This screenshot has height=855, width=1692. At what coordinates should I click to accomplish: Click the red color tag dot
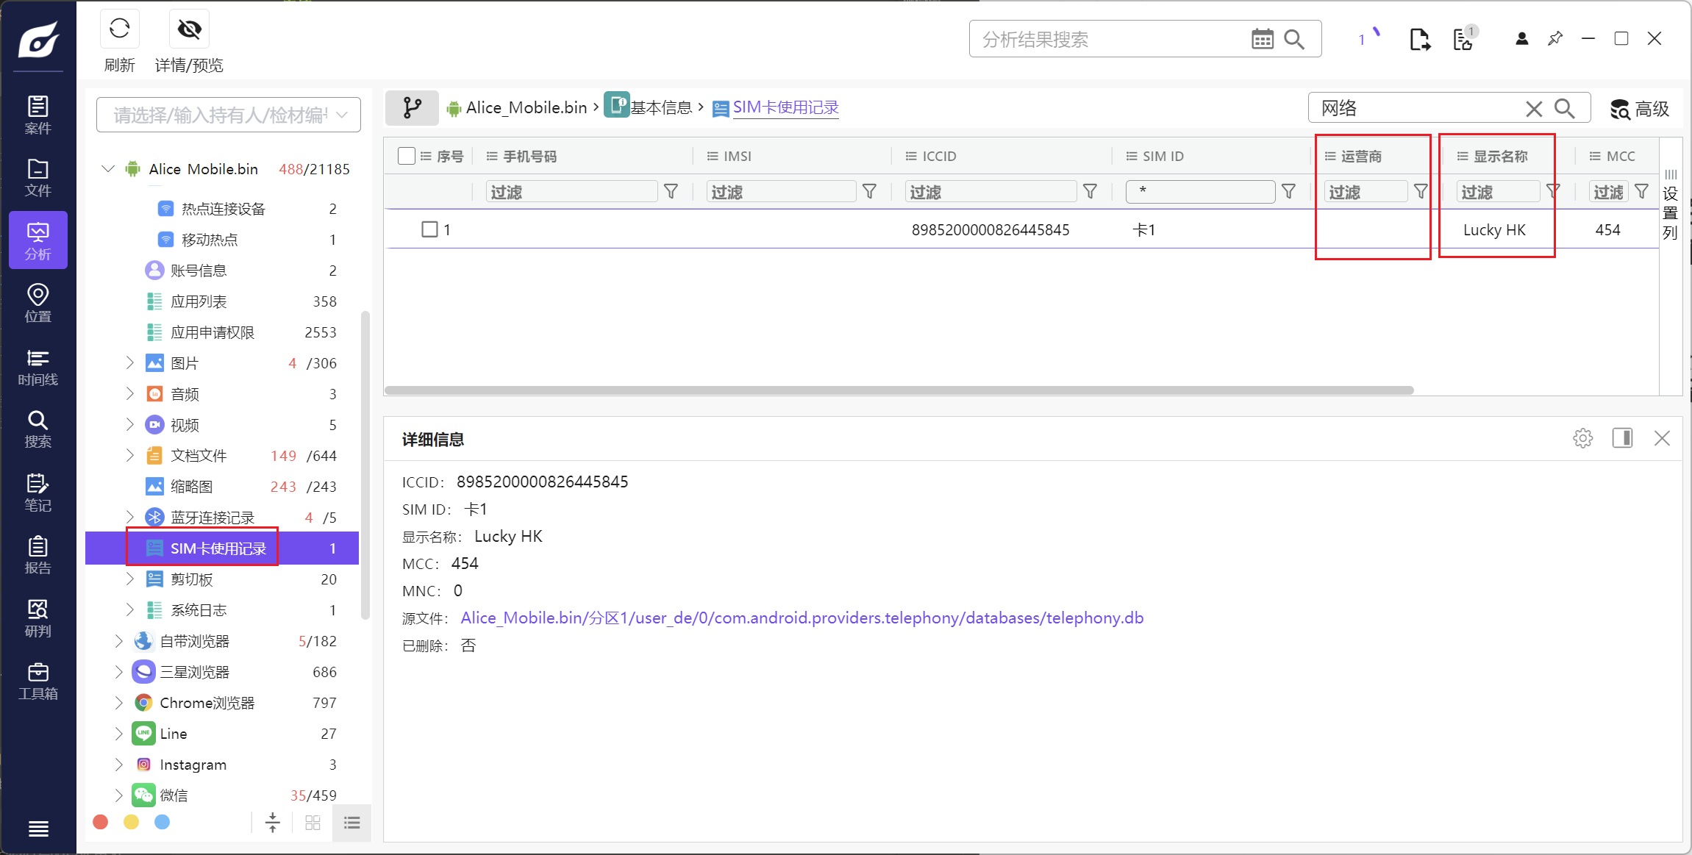tap(101, 822)
